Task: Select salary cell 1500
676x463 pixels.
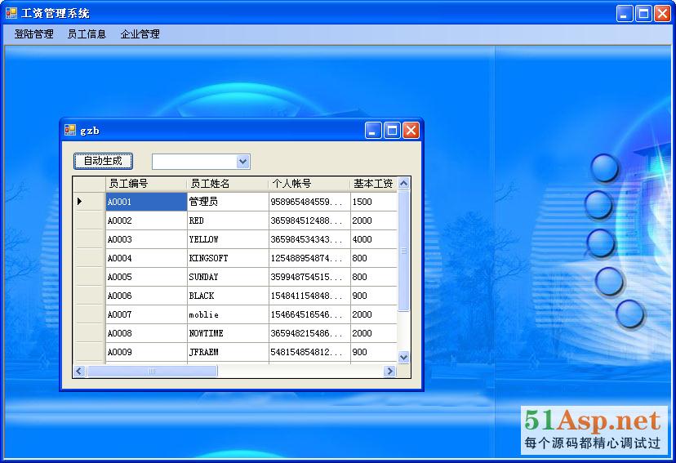Action: pos(373,202)
